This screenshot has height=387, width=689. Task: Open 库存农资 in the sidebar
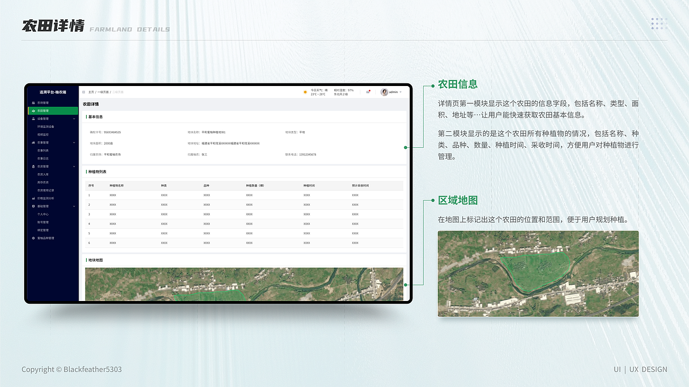click(43, 182)
